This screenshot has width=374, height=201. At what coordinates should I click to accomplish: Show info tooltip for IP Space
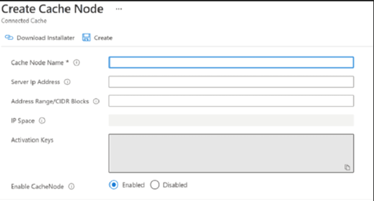[x=42, y=121]
